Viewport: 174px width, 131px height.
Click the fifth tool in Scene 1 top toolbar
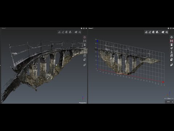point(76,32)
